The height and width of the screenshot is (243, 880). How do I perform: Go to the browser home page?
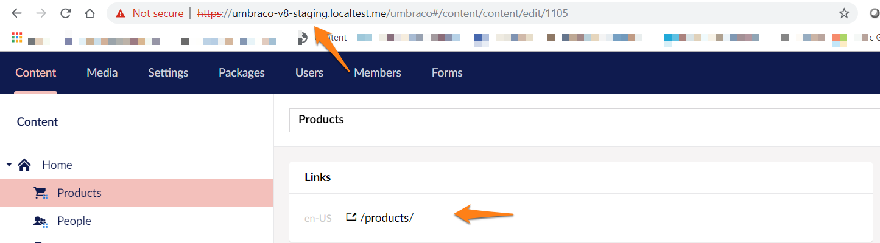(90, 13)
